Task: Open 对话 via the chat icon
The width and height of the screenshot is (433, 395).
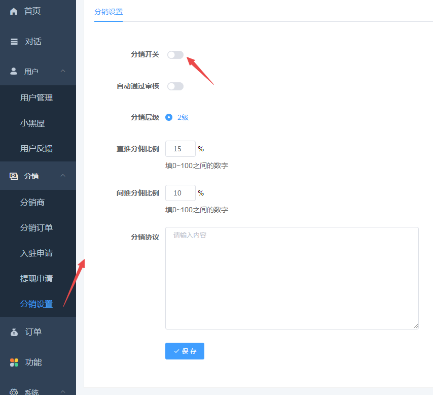Action: point(13,41)
